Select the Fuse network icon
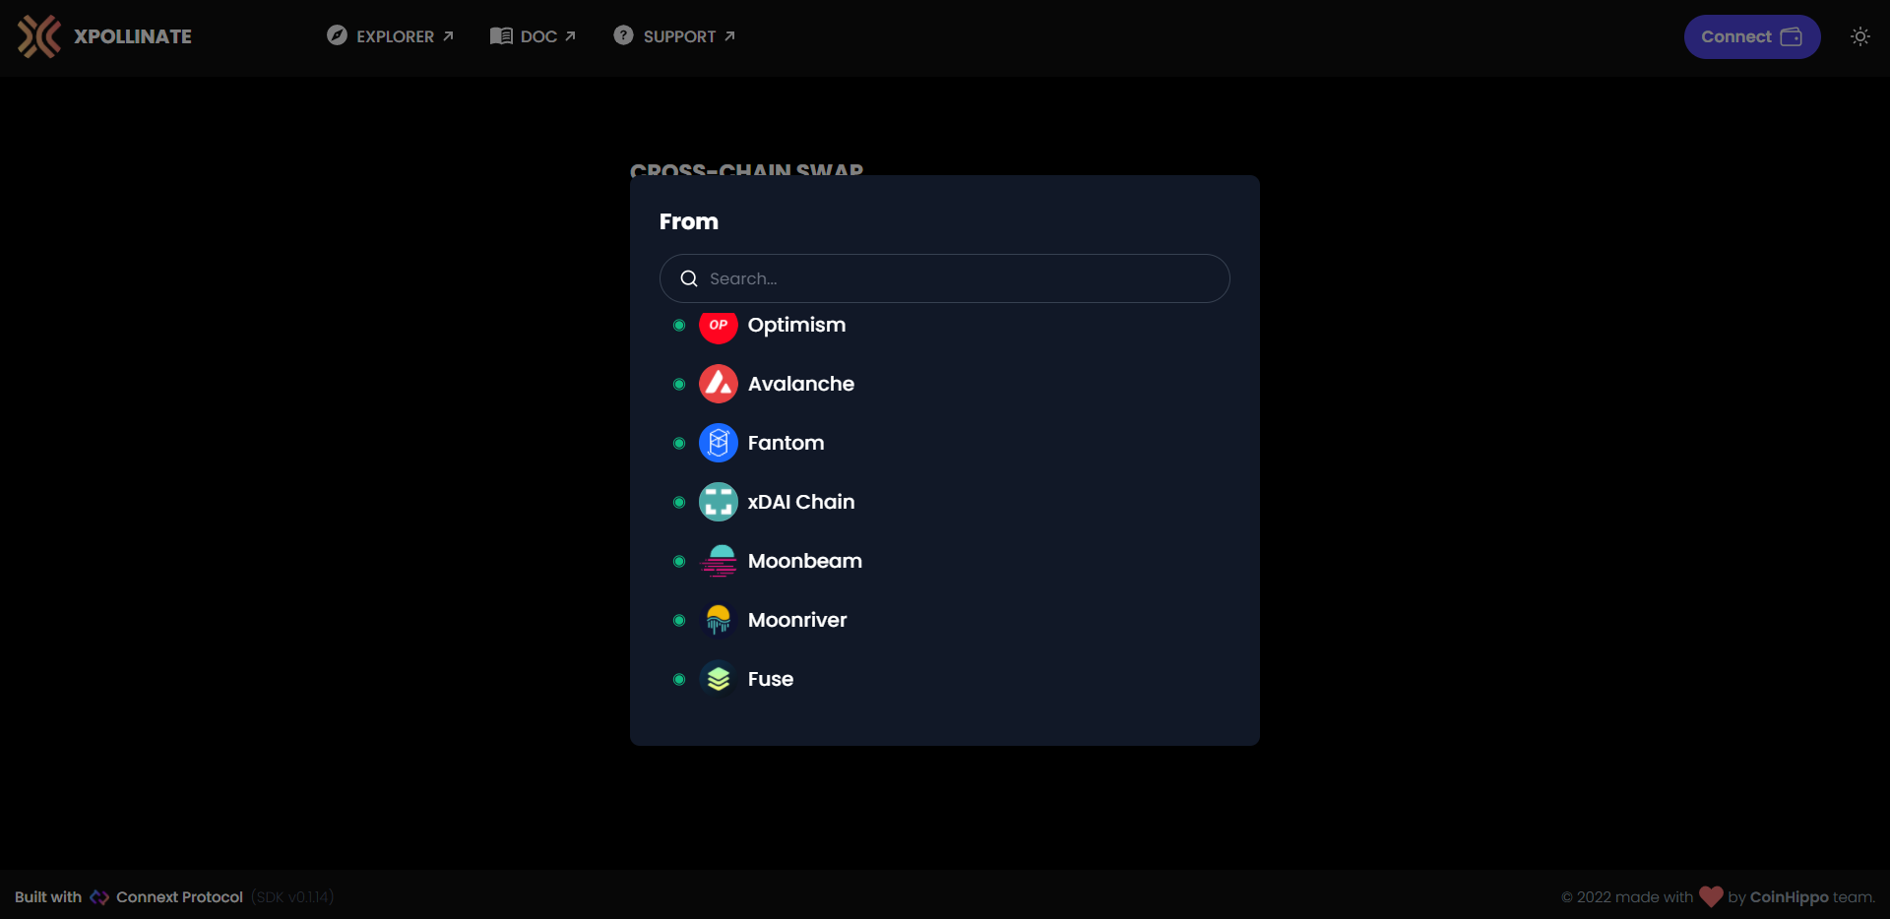1890x919 pixels. [x=719, y=679]
